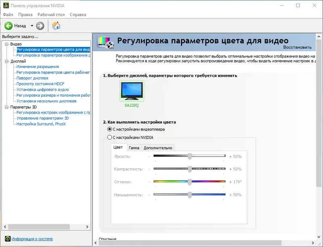Open 'Регулировка параметров изображения' under Видео
Screen dimensions: 323x247
53,55
